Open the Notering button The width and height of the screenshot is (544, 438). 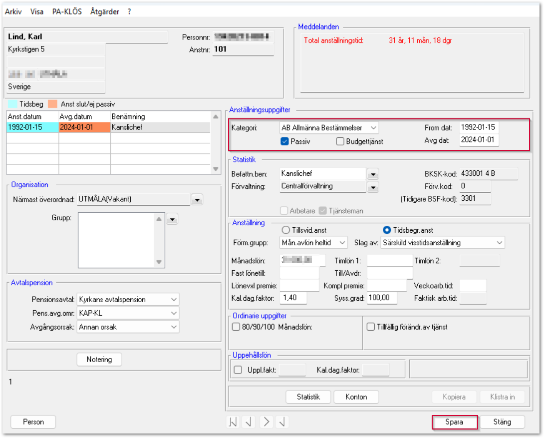click(99, 360)
